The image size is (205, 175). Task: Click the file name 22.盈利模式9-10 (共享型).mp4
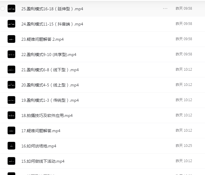tap(49, 55)
